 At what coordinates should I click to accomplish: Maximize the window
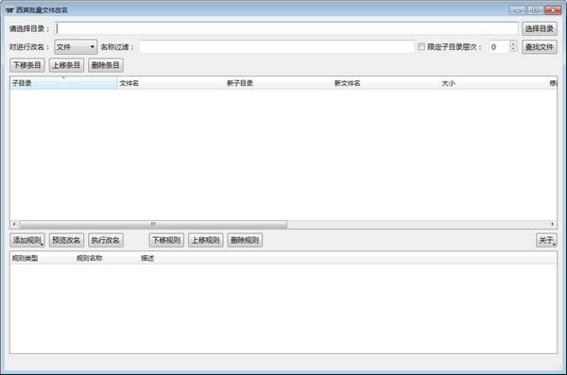click(x=535, y=10)
